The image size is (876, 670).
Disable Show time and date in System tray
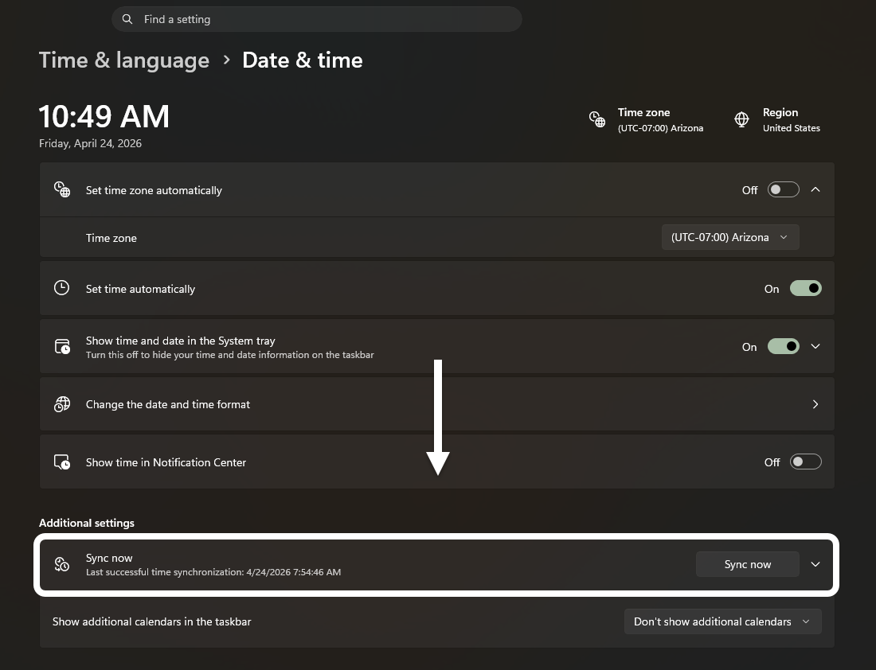coord(783,346)
